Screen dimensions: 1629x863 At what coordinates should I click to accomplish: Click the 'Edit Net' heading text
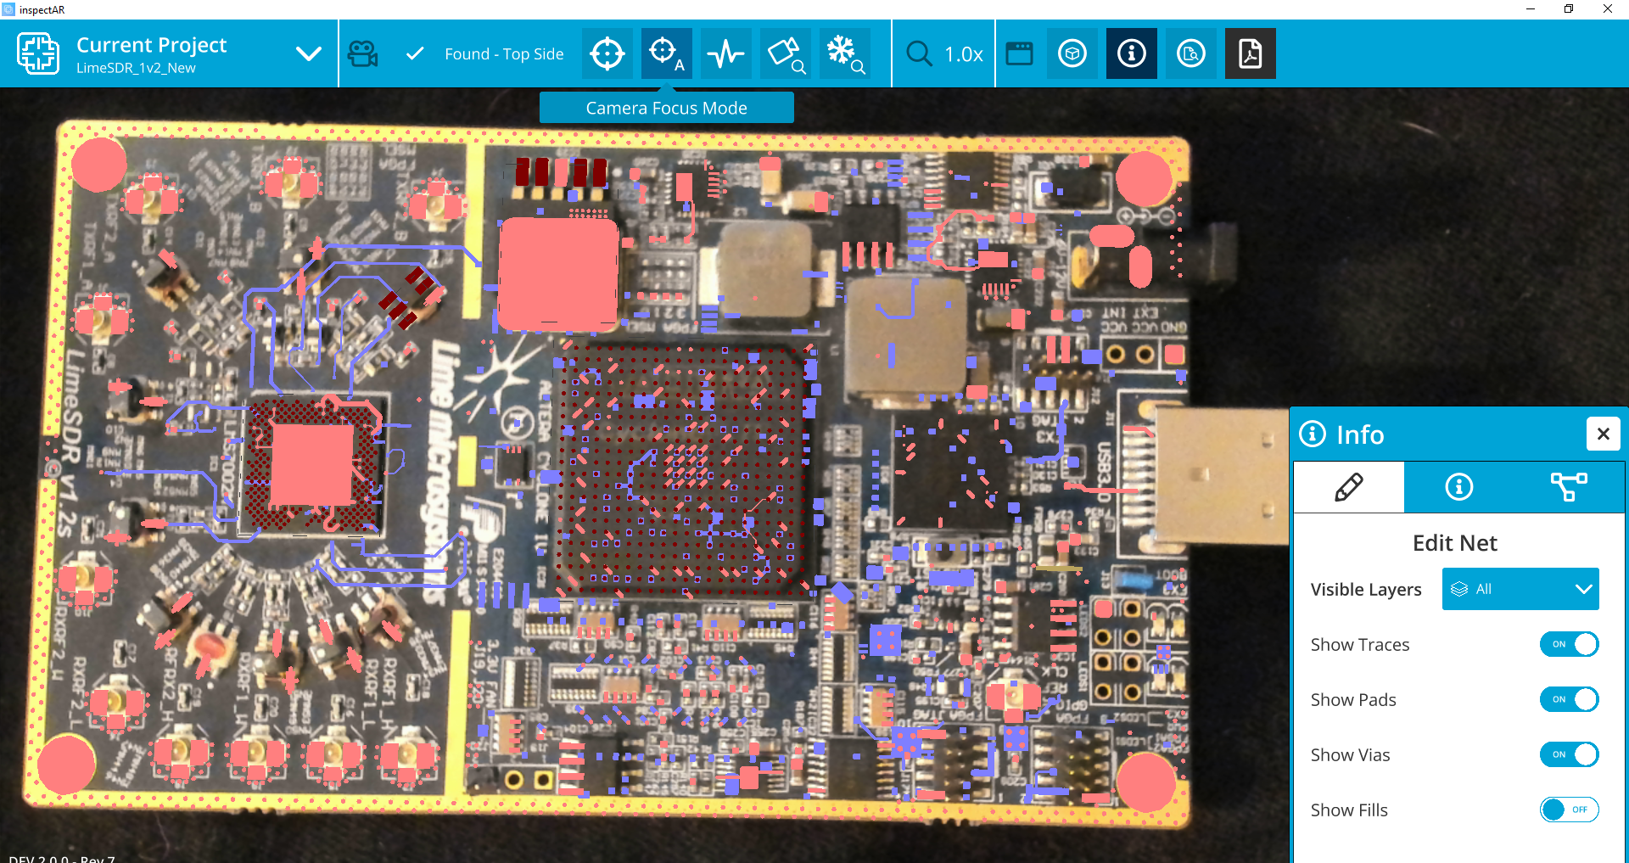(1455, 543)
